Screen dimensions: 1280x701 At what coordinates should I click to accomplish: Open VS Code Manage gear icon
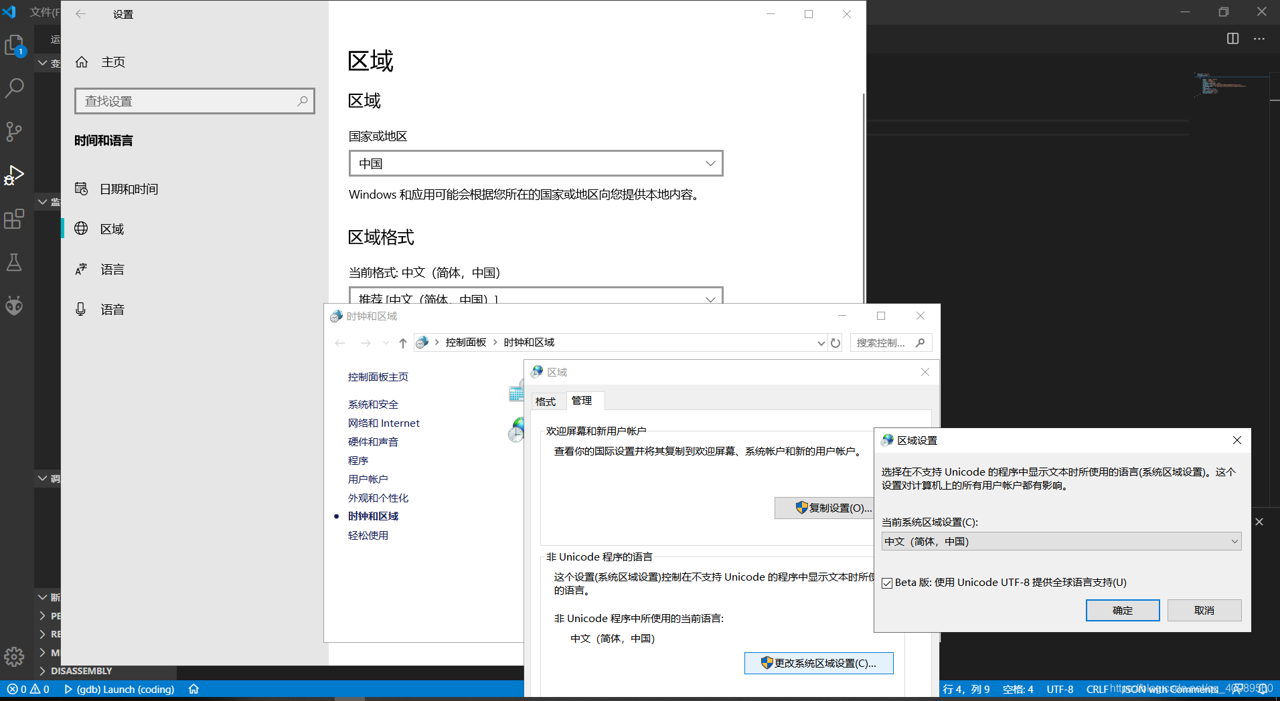point(14,656)
